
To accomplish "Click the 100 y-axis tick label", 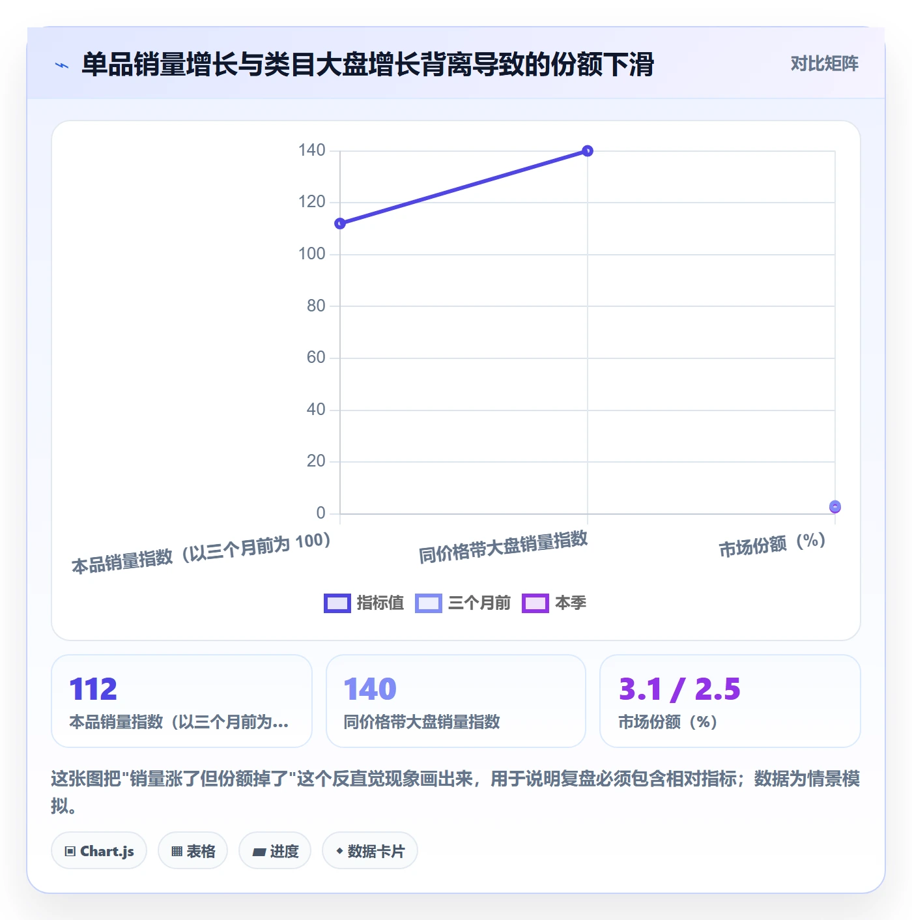I will click(311, 254).
